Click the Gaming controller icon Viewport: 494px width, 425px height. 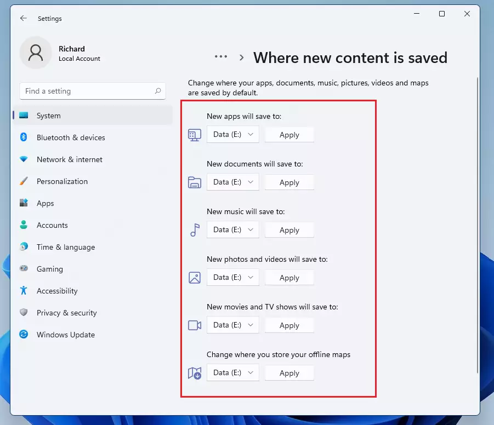point(24,268)
